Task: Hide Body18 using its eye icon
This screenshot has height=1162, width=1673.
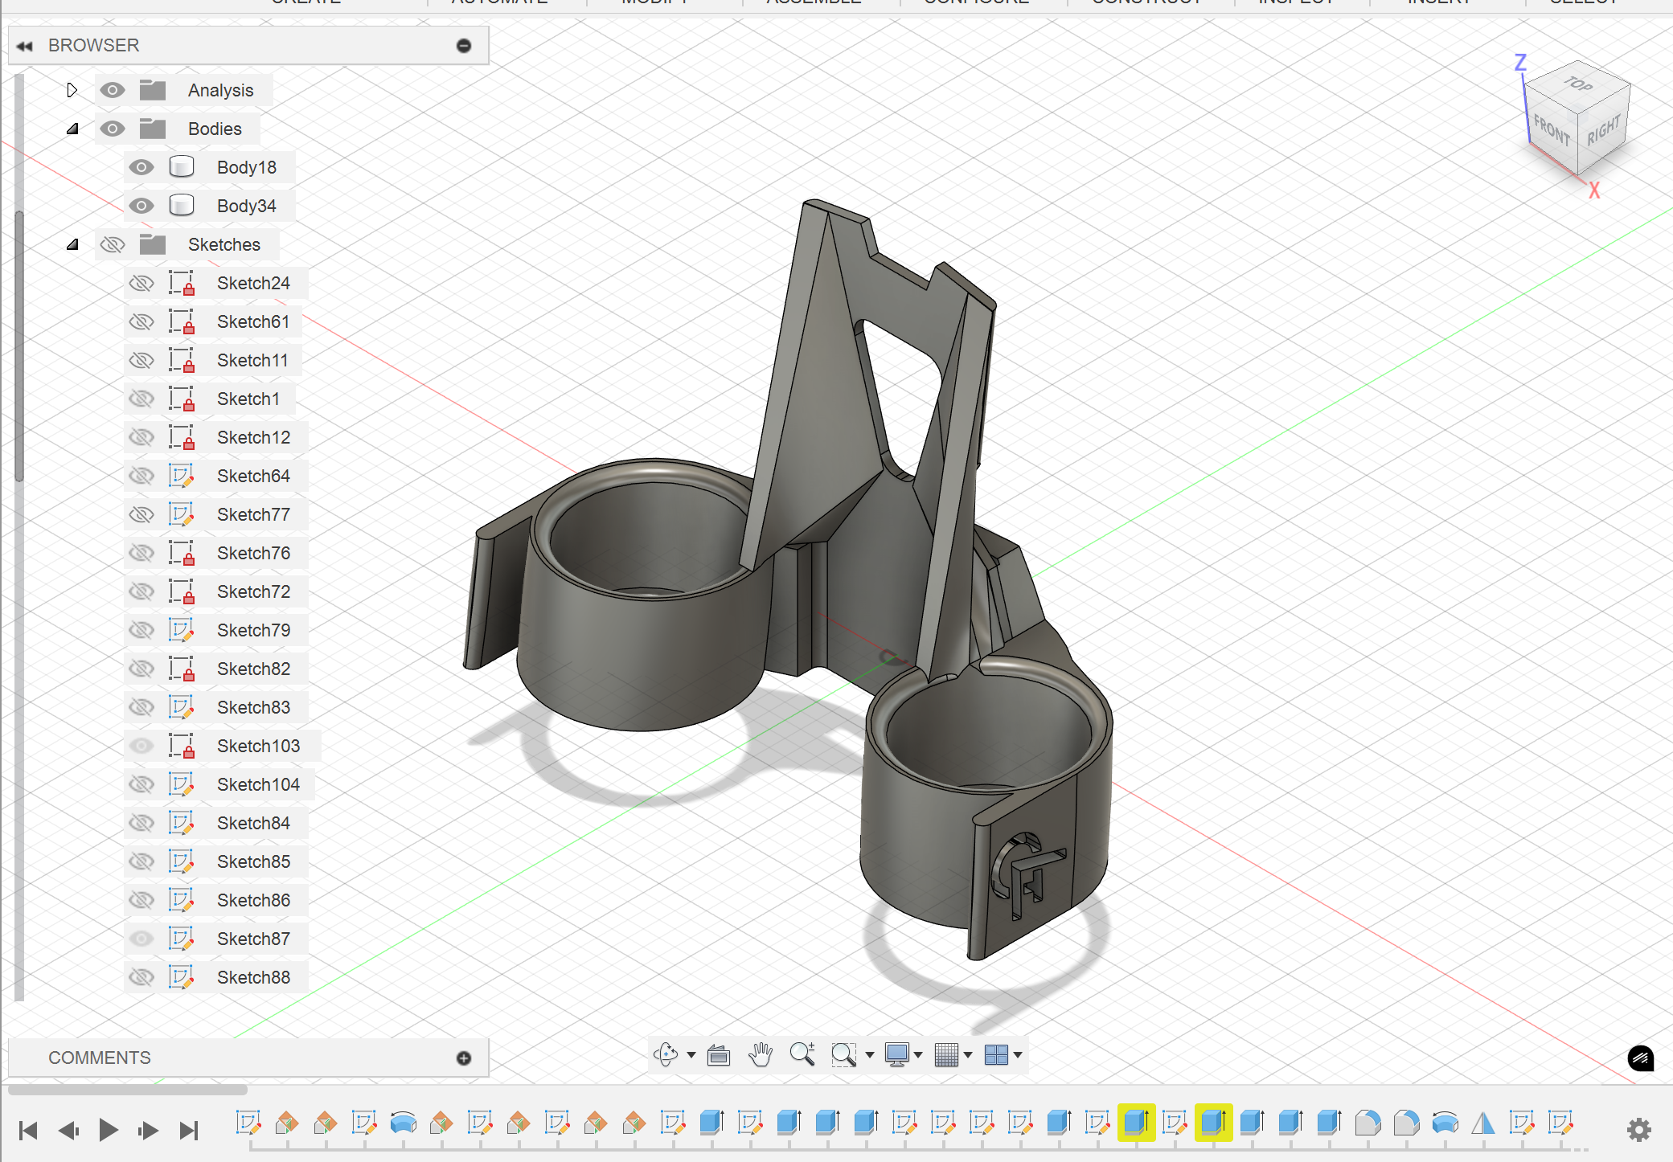Action: (141, 167)
